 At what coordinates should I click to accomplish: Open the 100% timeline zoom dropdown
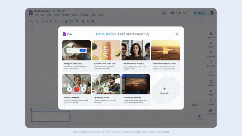196,105
